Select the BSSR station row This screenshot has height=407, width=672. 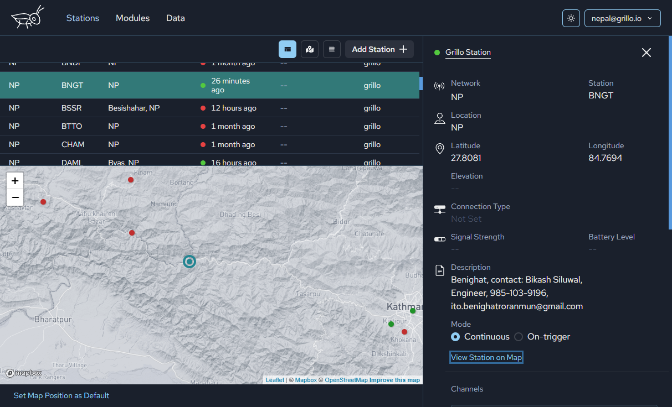pyautogui.click(x=209, y=108)
